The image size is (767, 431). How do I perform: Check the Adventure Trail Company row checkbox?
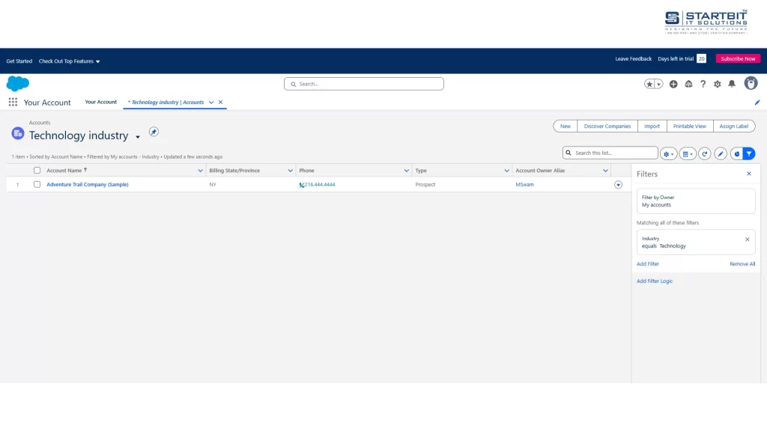tap(37, 185)
